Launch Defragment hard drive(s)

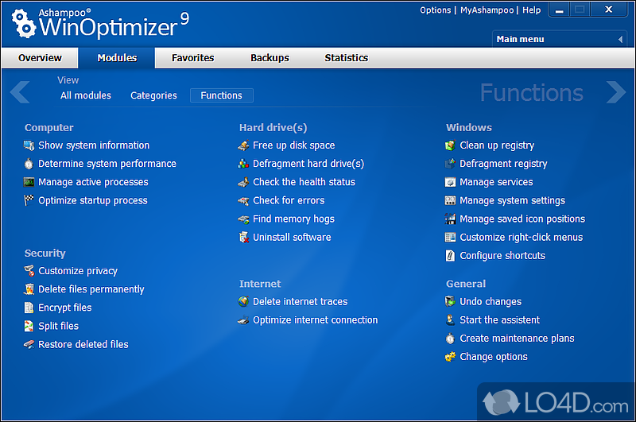pyautogui.click(x=308, y=164)
